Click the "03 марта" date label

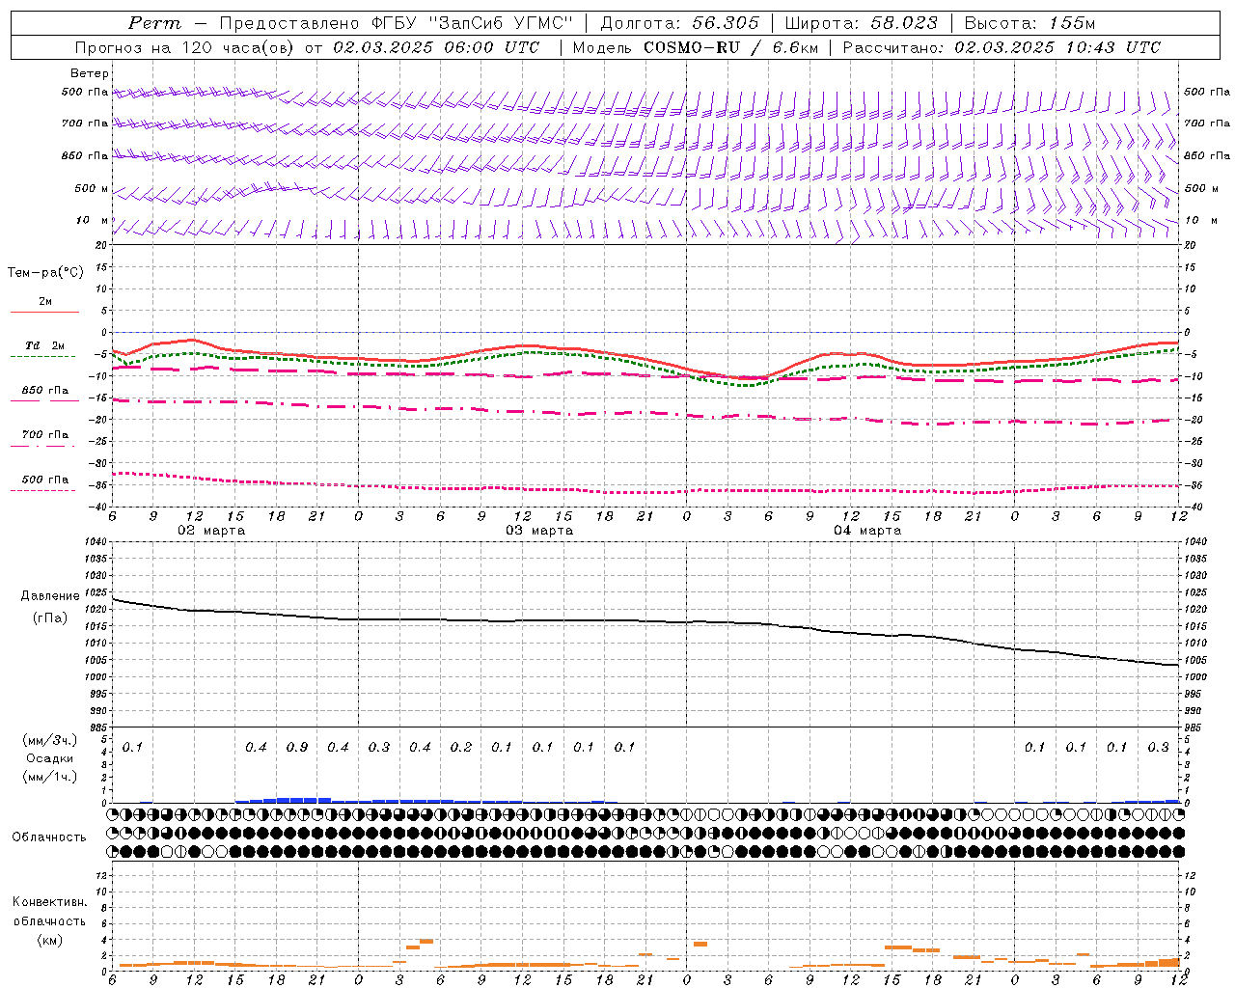click(x=539, y=531)
